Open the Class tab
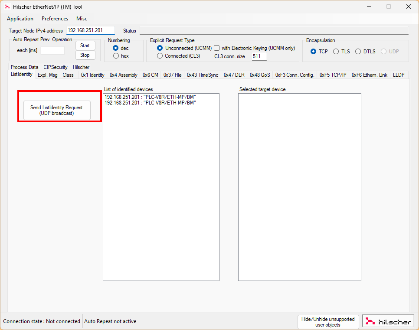Viewport: 419px width, 330px height. coord(68,75)
